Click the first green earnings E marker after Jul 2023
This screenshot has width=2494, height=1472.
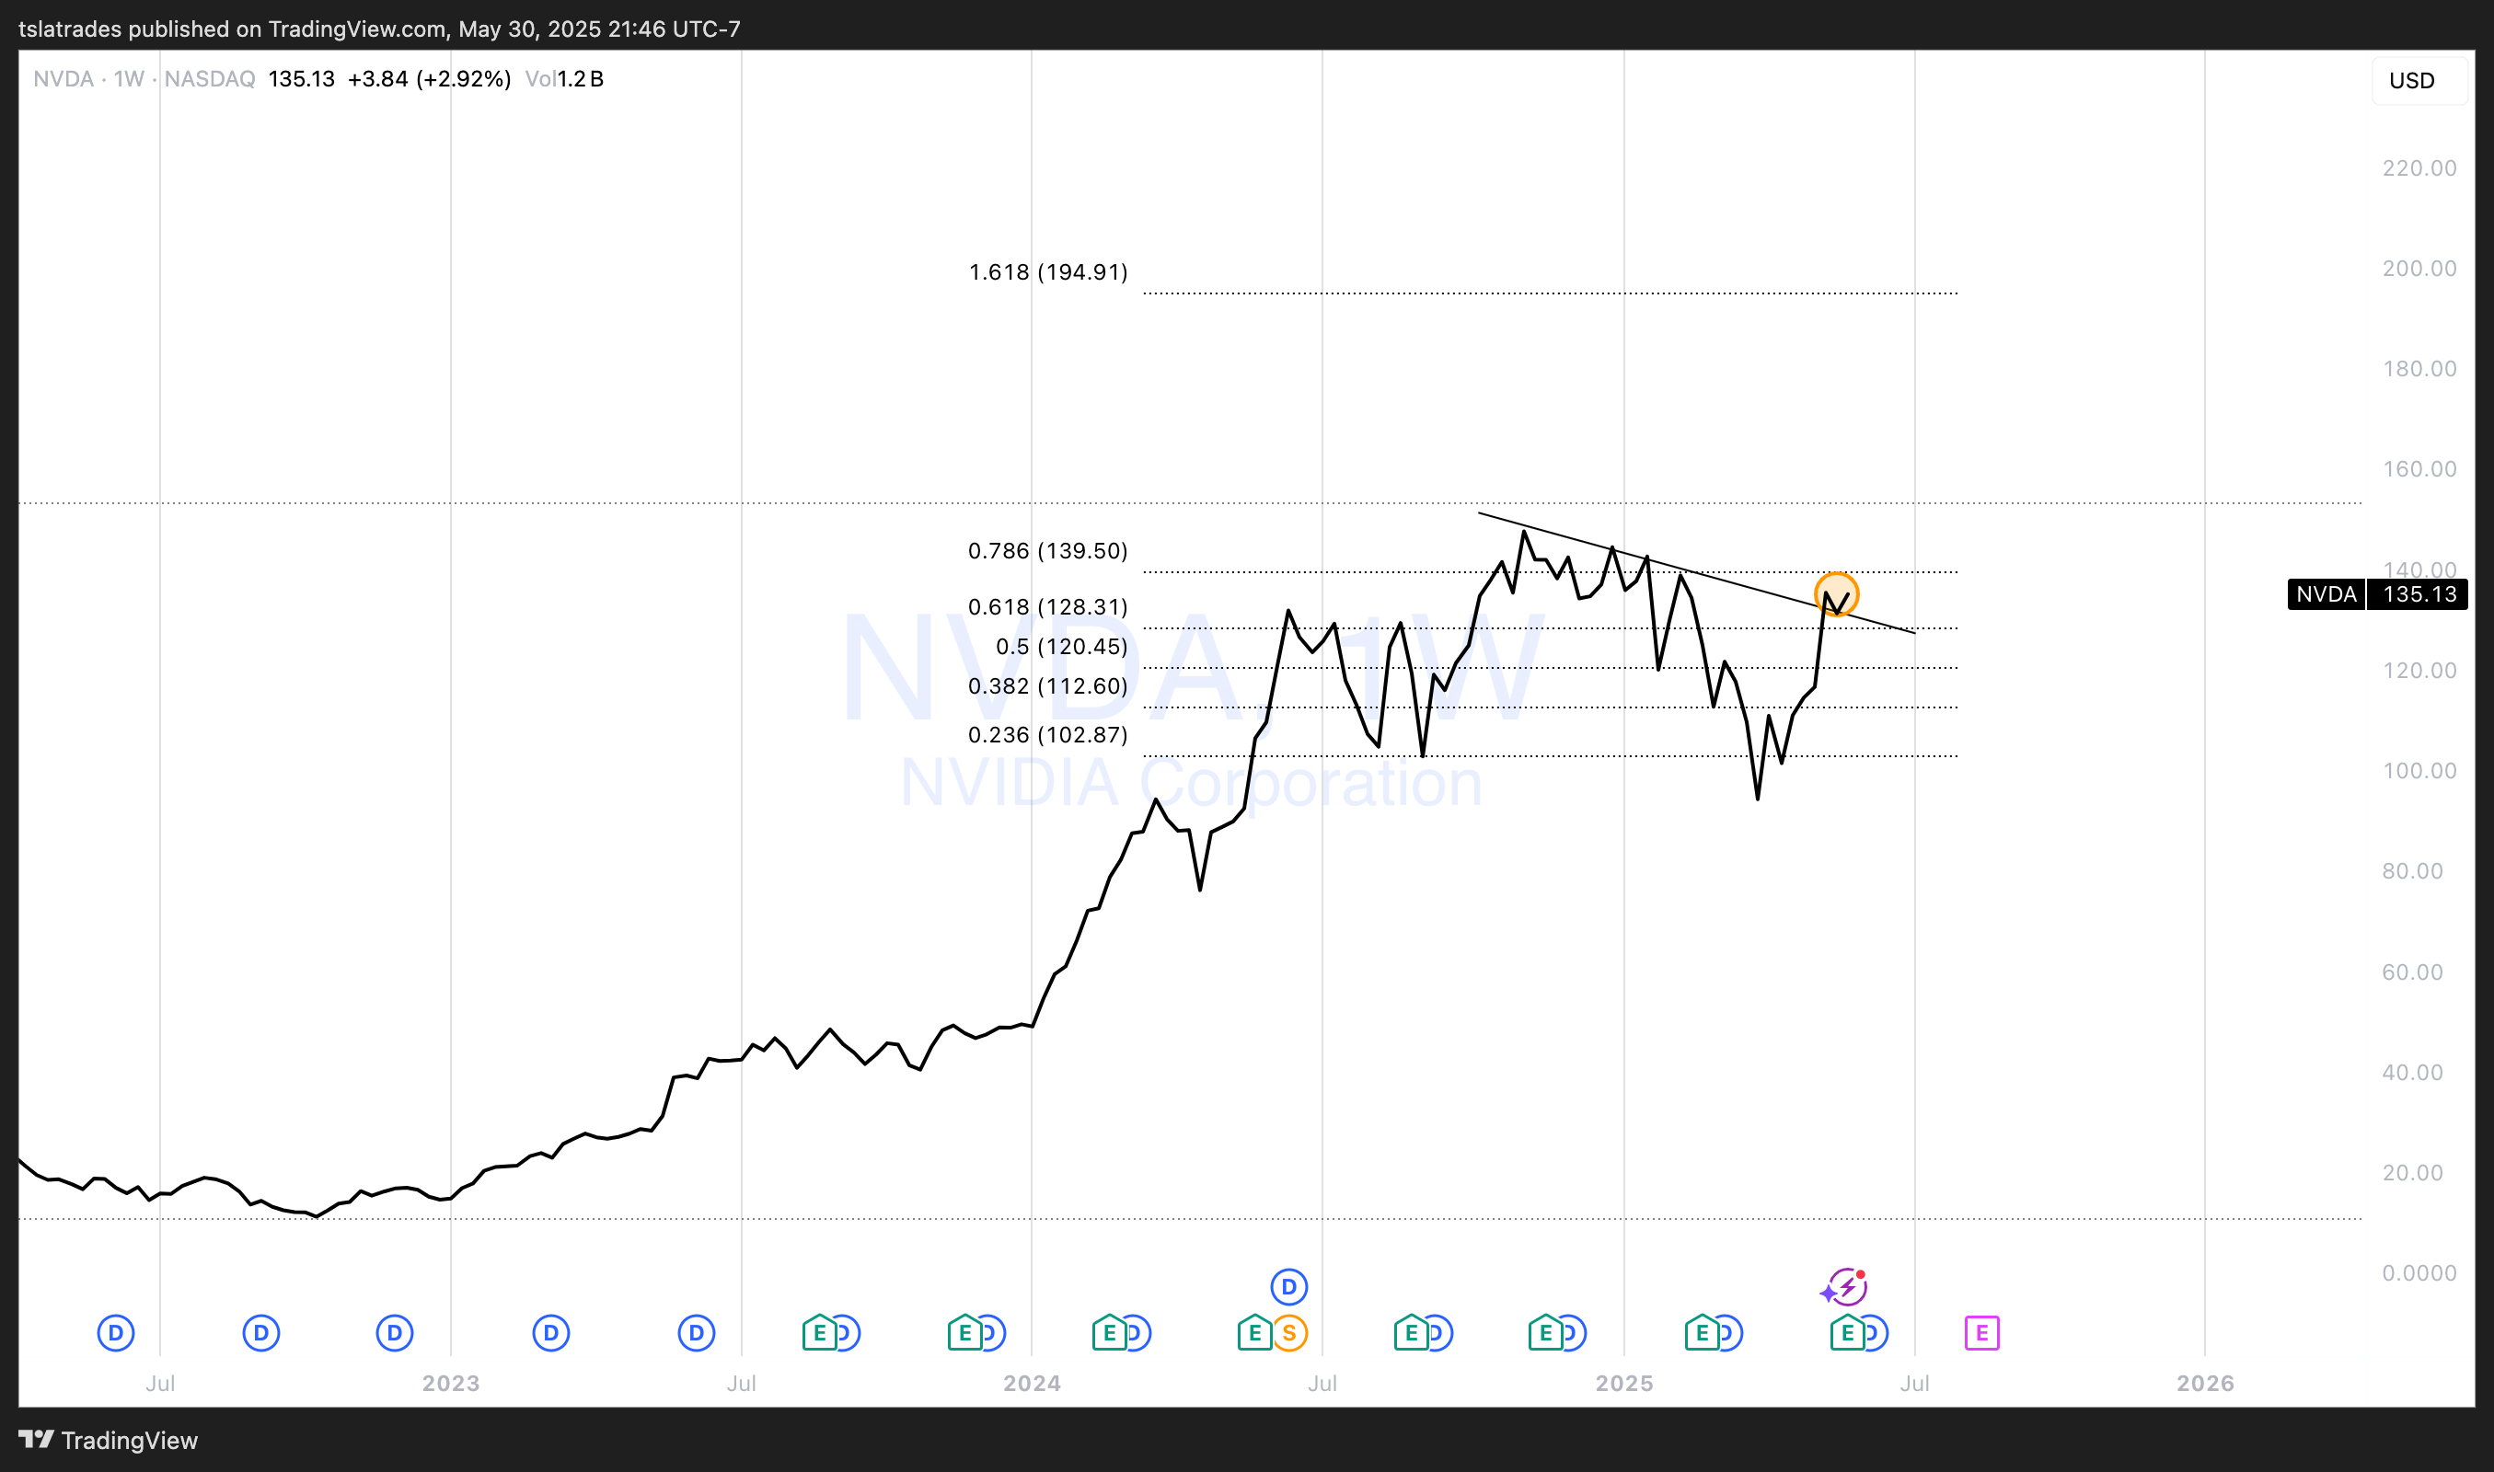click(x=818, y=1333)
